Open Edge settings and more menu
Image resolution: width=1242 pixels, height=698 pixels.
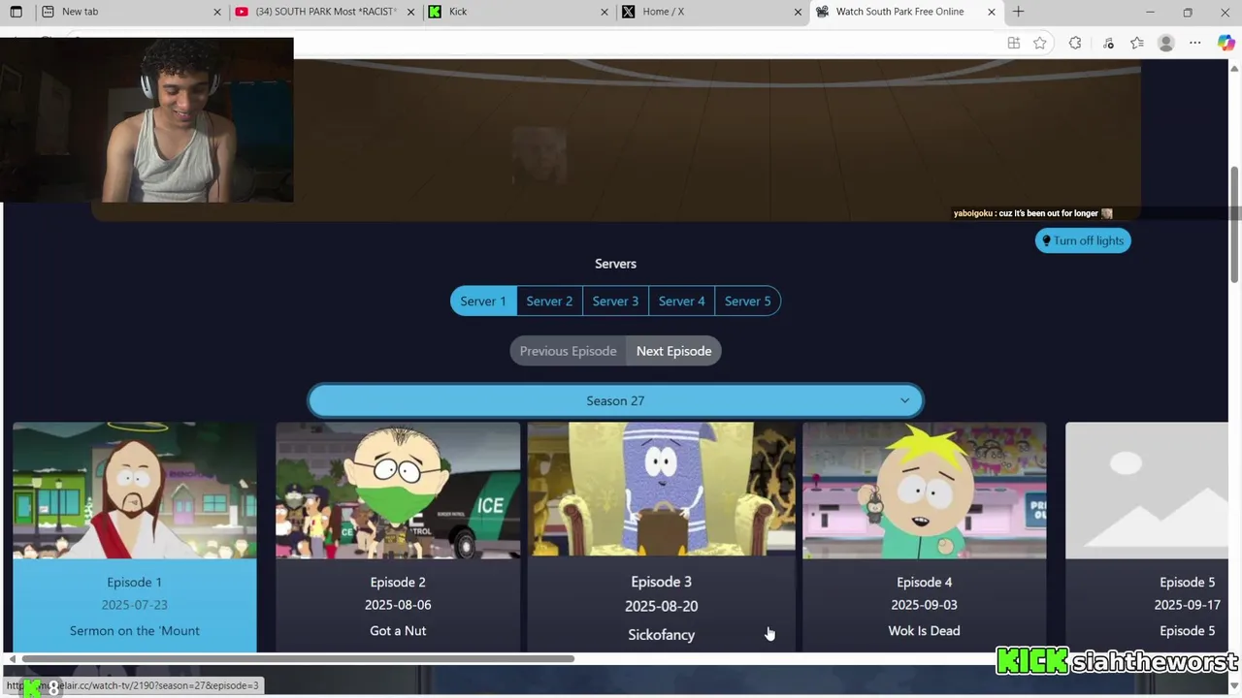(x=1195, y=43)
